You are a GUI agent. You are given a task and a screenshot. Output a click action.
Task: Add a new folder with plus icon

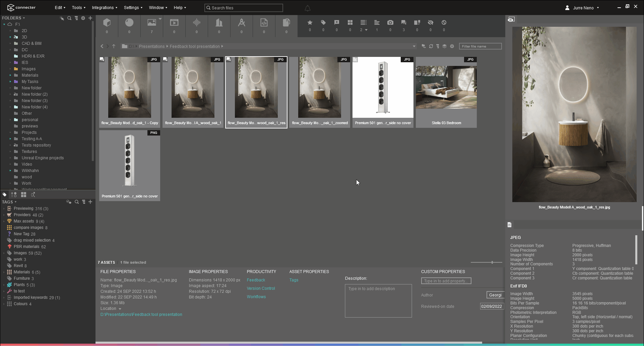pyautogui.click(x=90, y=18)
